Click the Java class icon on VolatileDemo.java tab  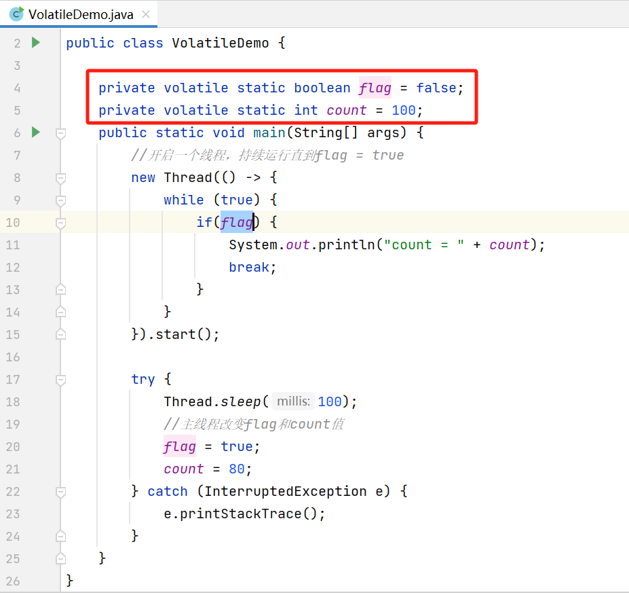pos(16,14)
